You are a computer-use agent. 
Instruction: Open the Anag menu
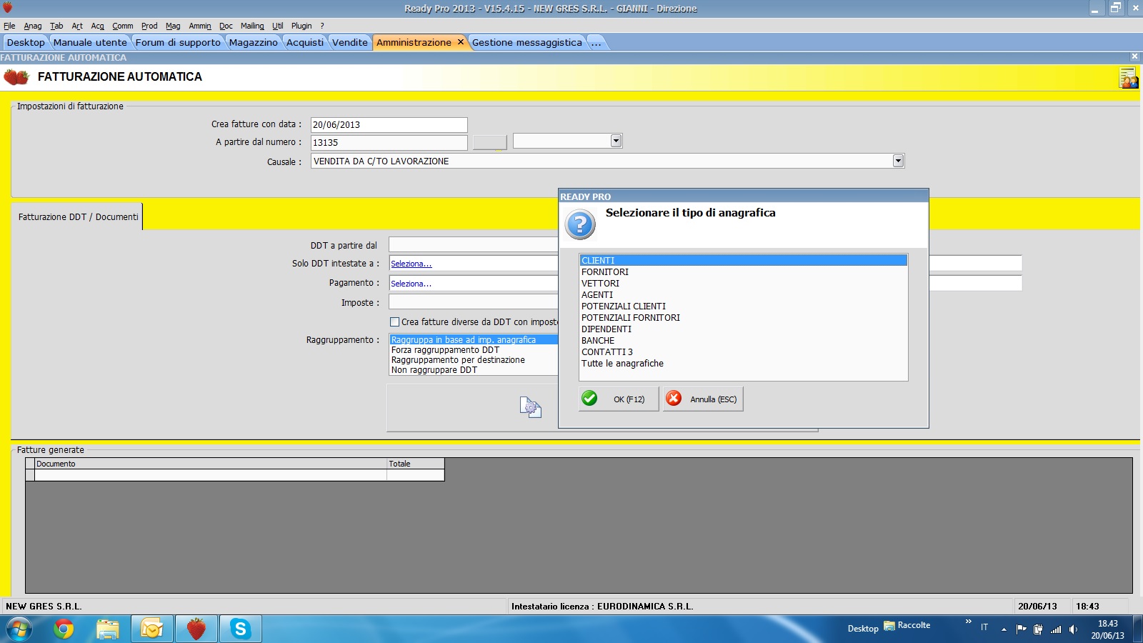click(x=33, y=26)
